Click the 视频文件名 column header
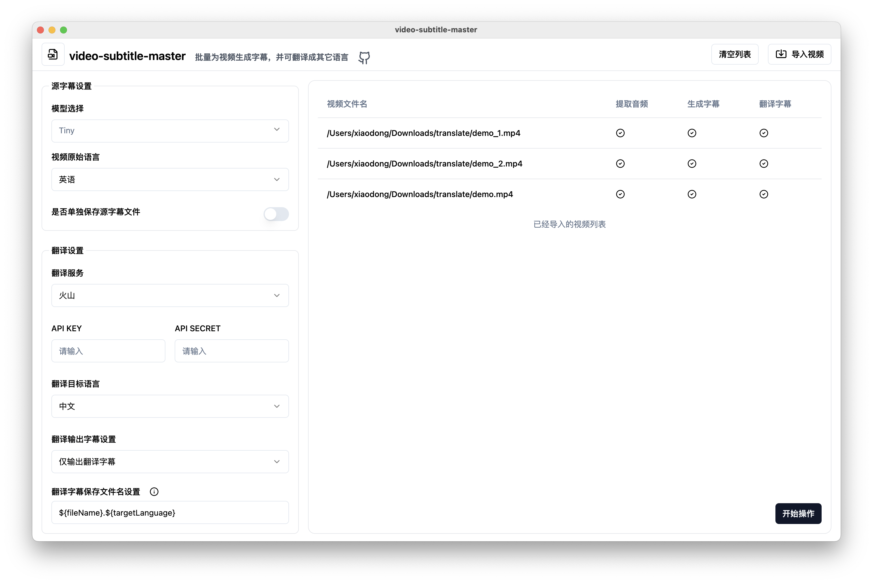This screenshot has height=584, width=873. pos(347,104)
